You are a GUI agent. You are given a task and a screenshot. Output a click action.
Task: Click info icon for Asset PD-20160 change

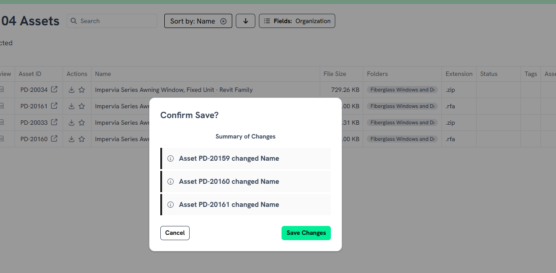pos(171,182)
